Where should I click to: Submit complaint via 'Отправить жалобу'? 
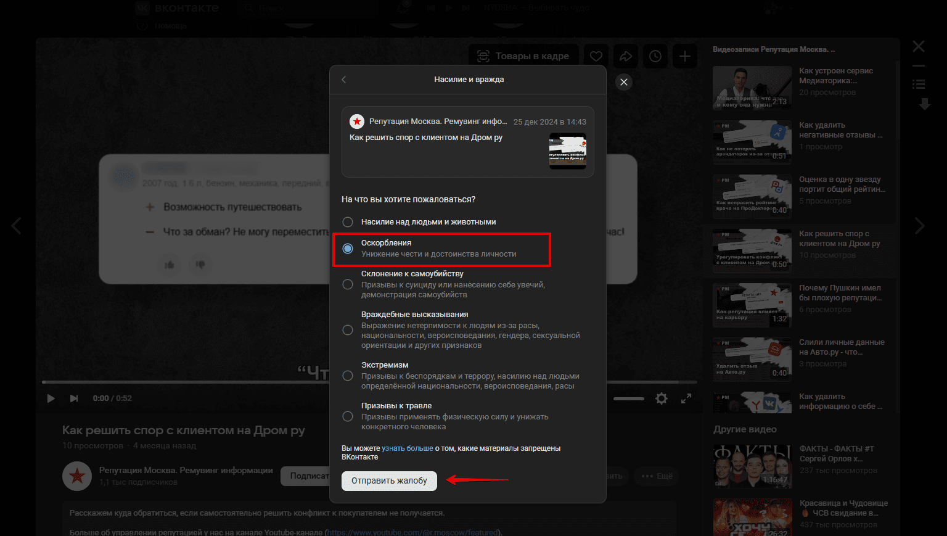pyautogui.click(x=389, y=480)
